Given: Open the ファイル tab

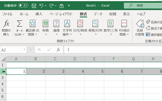Looking at the screenshot, I should tap(7, 14).
